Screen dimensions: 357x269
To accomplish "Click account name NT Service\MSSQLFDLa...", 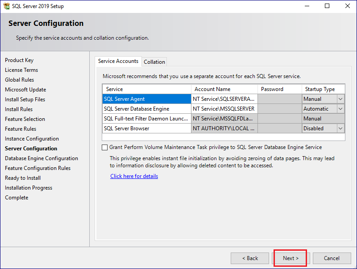I will coord(224,119).
